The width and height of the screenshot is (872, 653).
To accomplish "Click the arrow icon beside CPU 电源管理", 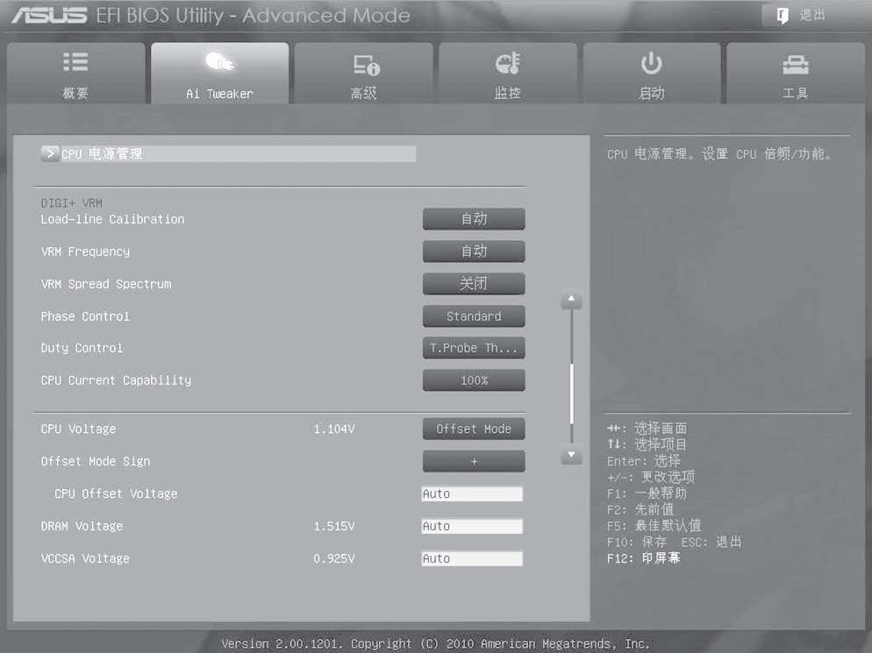I will pos(49,153).
